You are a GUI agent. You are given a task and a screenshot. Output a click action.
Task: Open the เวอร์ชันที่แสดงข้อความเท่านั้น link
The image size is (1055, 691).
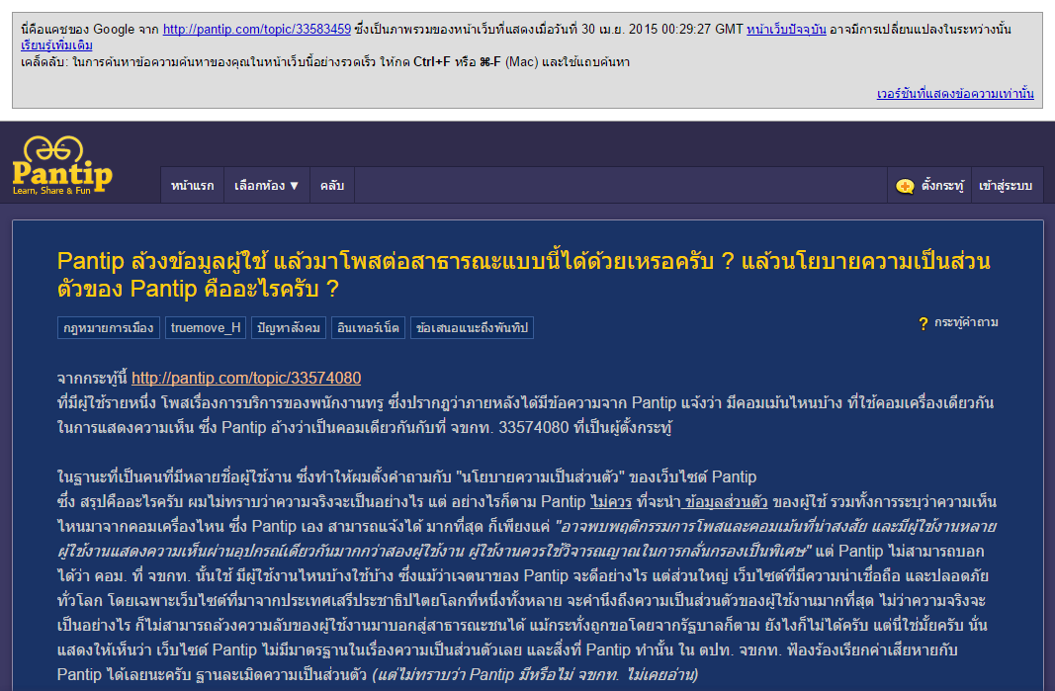tap(955, 94)
